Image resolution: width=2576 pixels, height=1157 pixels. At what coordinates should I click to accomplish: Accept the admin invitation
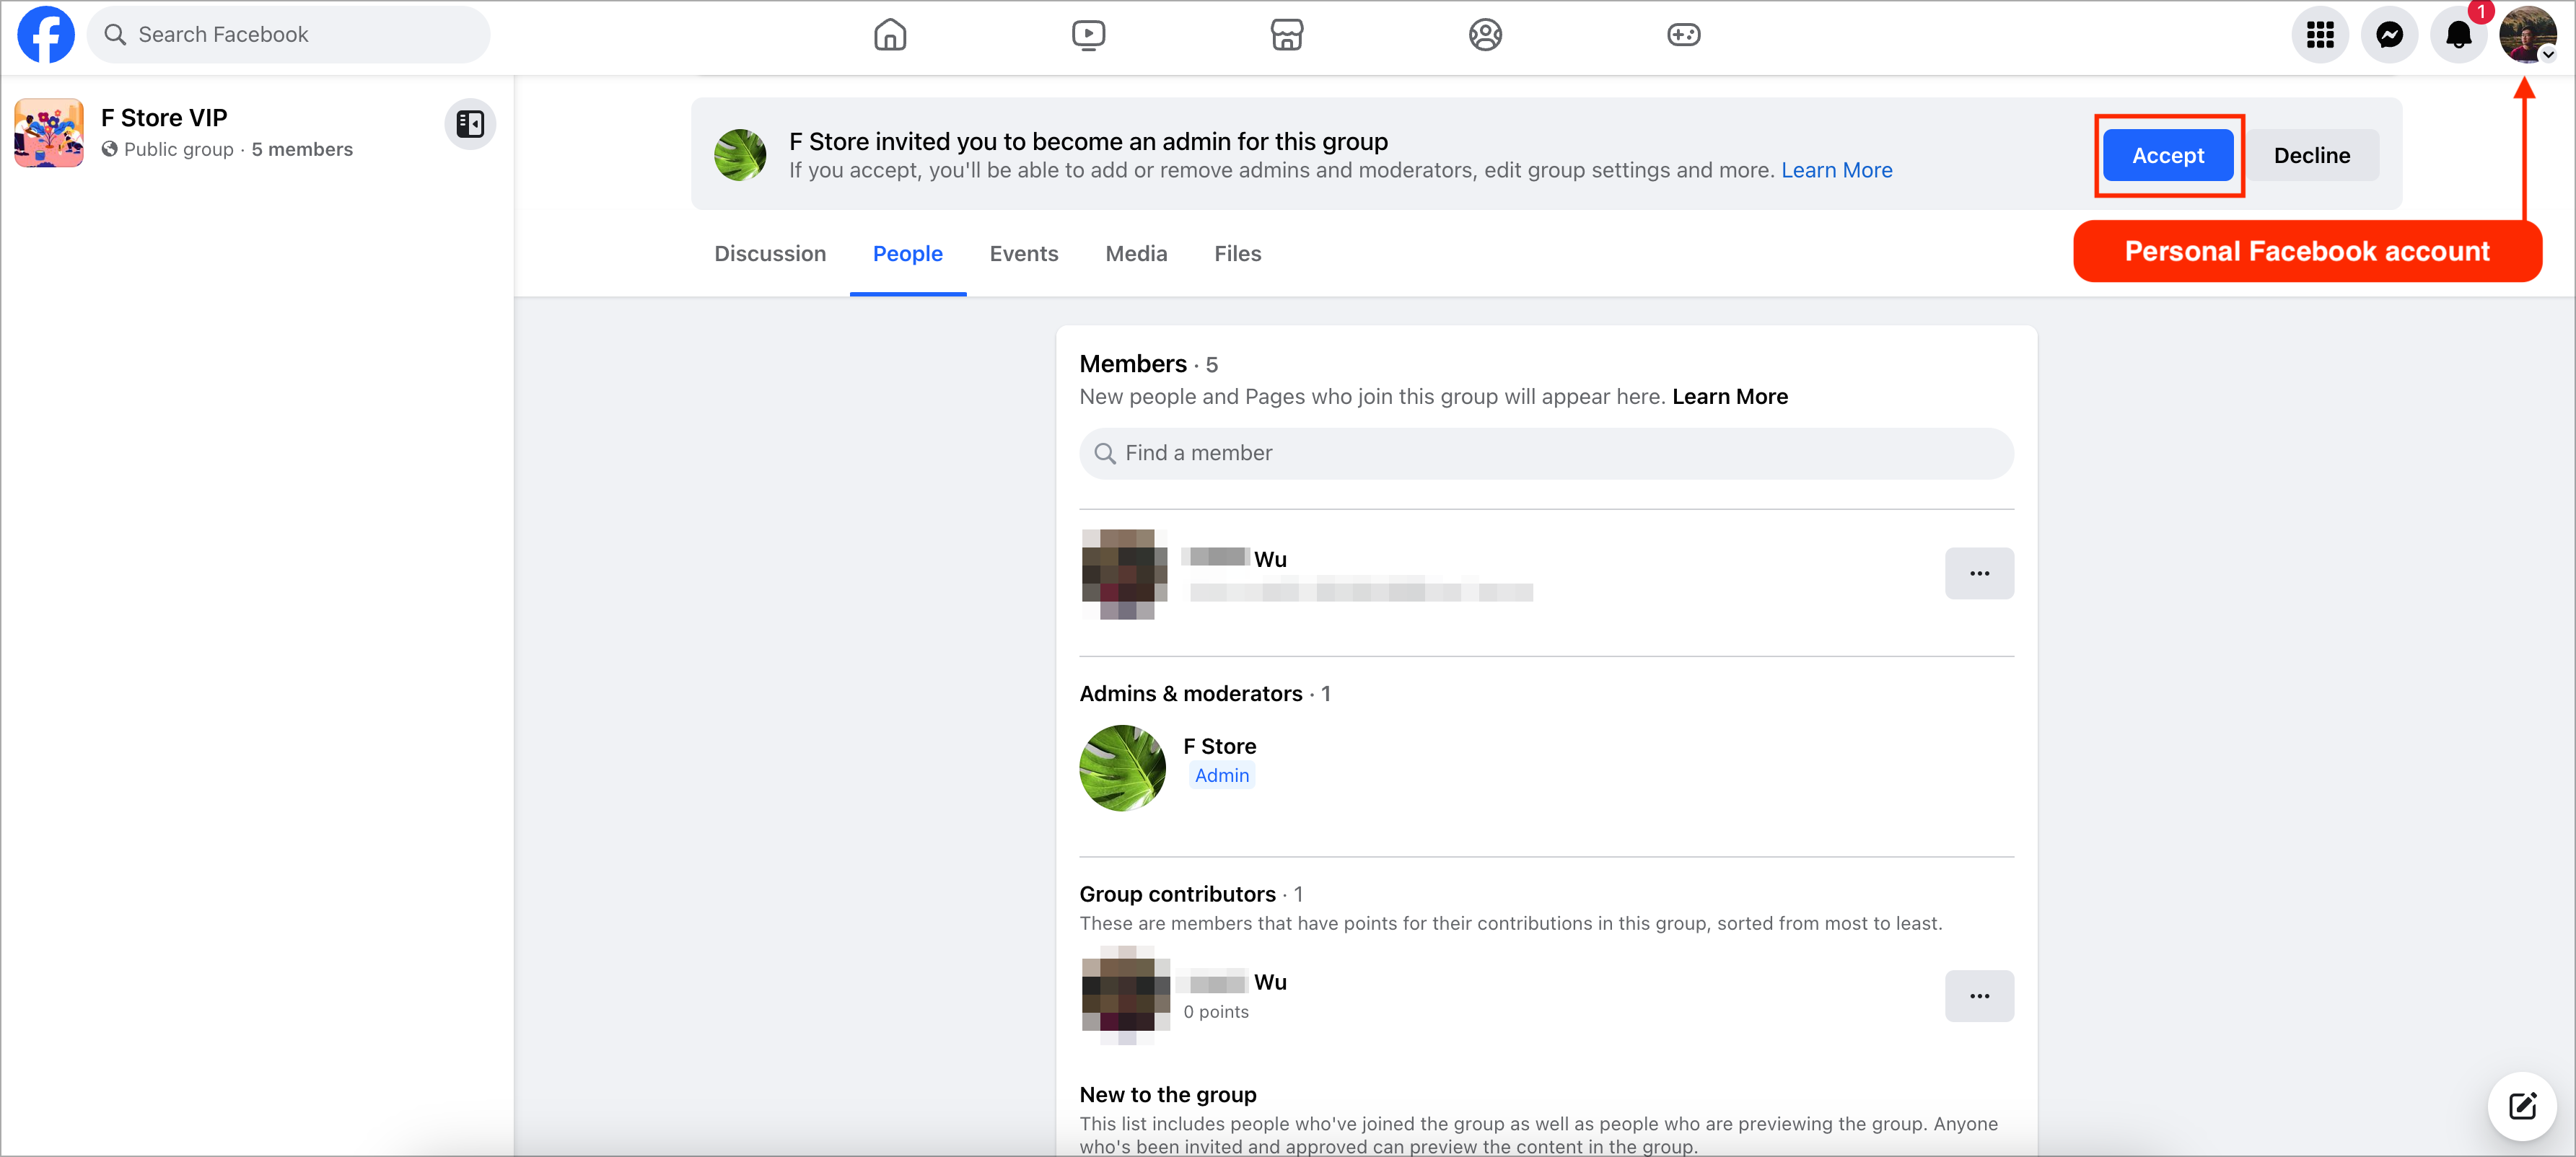pos(2167,155)
